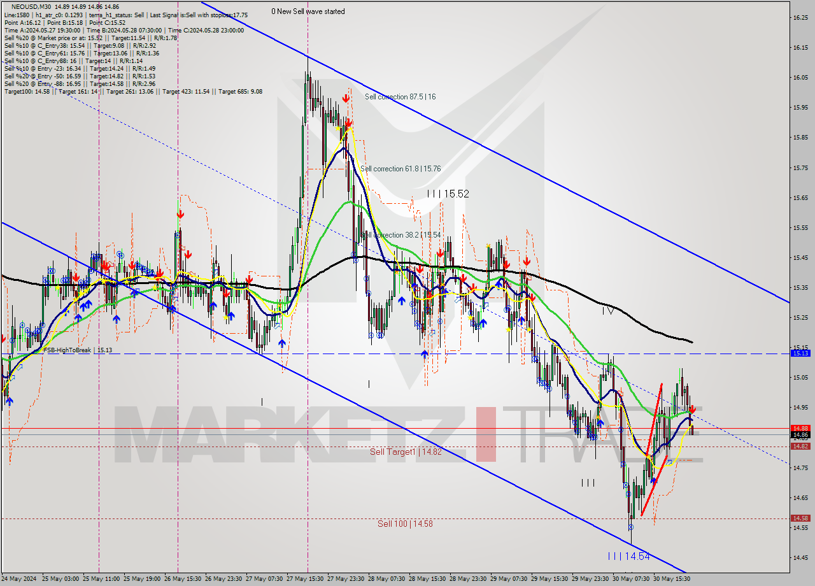Select the 'Sell 100 | 14.58' label
Image resolution: width=815 pixels, height=586 pixels.
point(405,524)
